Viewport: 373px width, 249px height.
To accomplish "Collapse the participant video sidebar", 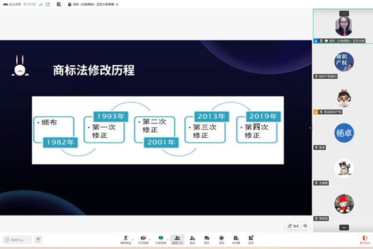I will click(x=311, y=127).
